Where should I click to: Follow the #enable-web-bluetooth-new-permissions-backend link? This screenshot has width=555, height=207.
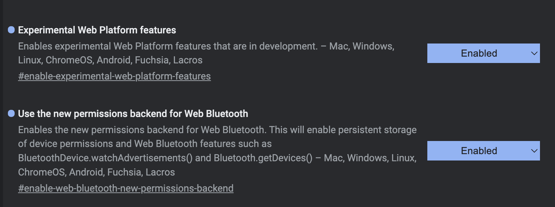pyautogui.click(x=125, y=188)
